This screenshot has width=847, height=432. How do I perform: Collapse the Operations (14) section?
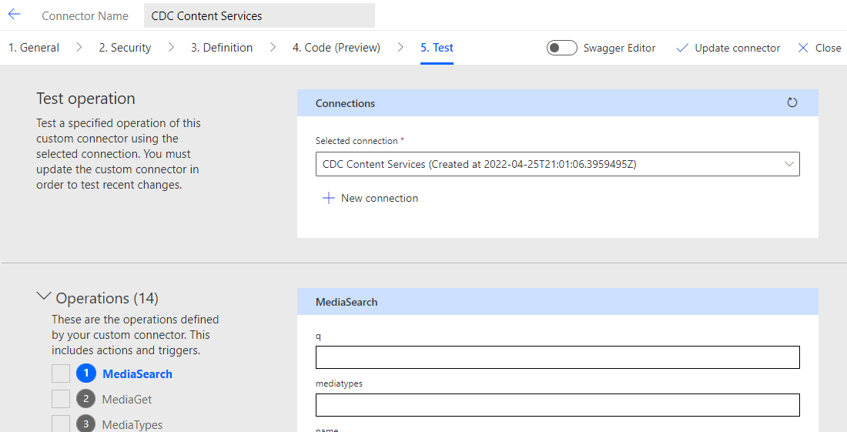coord(44,296)
